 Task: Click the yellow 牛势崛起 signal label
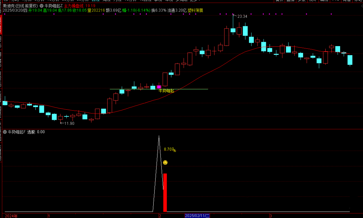(x=166, y=91)
